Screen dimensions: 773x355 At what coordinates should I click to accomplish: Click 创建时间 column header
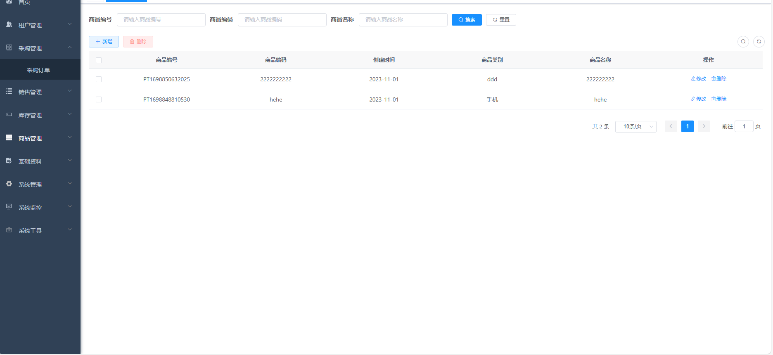click(x=384, y=60)
